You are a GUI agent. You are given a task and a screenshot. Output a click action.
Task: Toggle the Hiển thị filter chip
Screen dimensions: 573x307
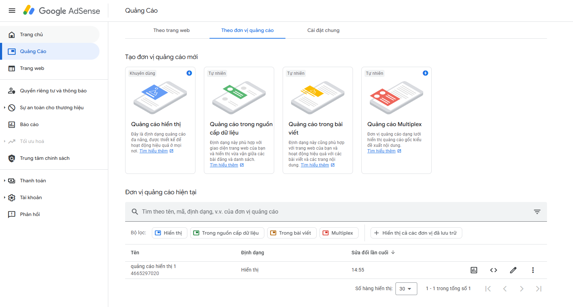[x=169, y=233]
